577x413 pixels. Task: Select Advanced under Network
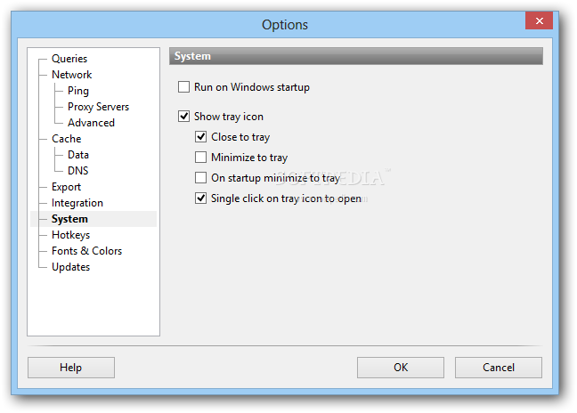[x=91, y=123]
